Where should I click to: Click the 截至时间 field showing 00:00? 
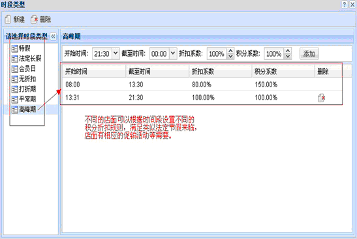pyautogui.click(x=159, y=53)
